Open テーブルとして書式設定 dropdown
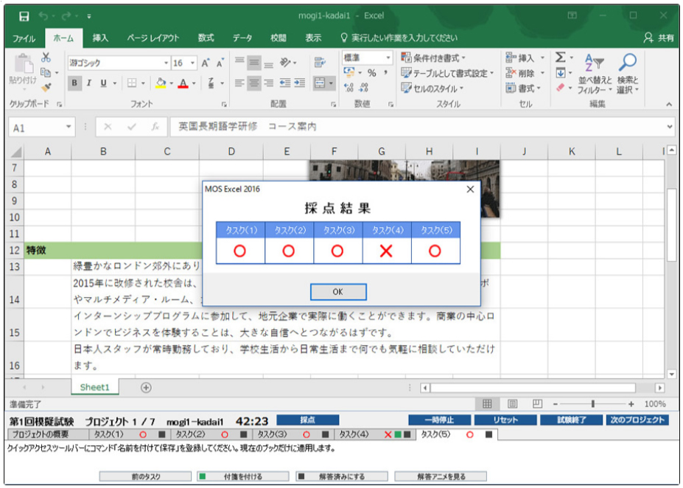 tap(447, 73)
